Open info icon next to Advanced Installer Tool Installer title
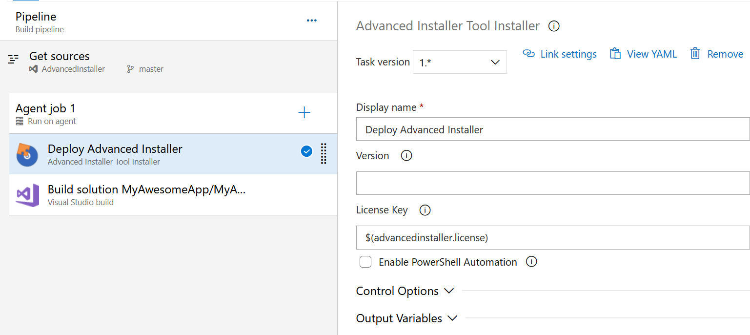 (554, 26)
